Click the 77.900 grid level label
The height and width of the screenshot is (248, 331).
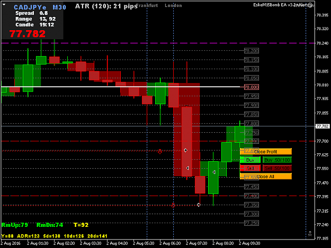[x=252, y=105]
